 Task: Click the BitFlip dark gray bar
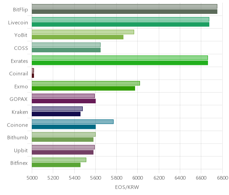tap(124, 12)
